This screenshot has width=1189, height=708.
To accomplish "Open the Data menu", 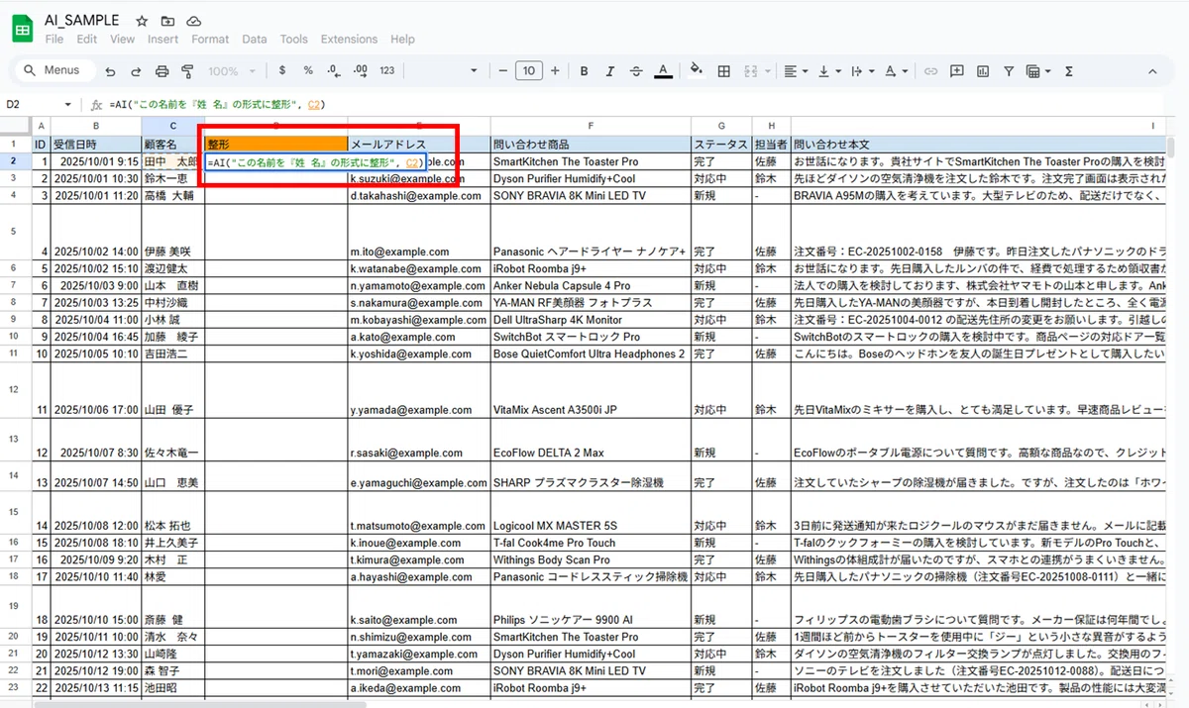I will coord(255,40).
